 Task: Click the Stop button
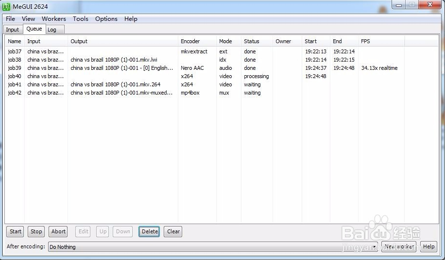(36, 231)
